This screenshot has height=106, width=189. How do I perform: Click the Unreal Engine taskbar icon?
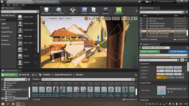pos(18,104)
